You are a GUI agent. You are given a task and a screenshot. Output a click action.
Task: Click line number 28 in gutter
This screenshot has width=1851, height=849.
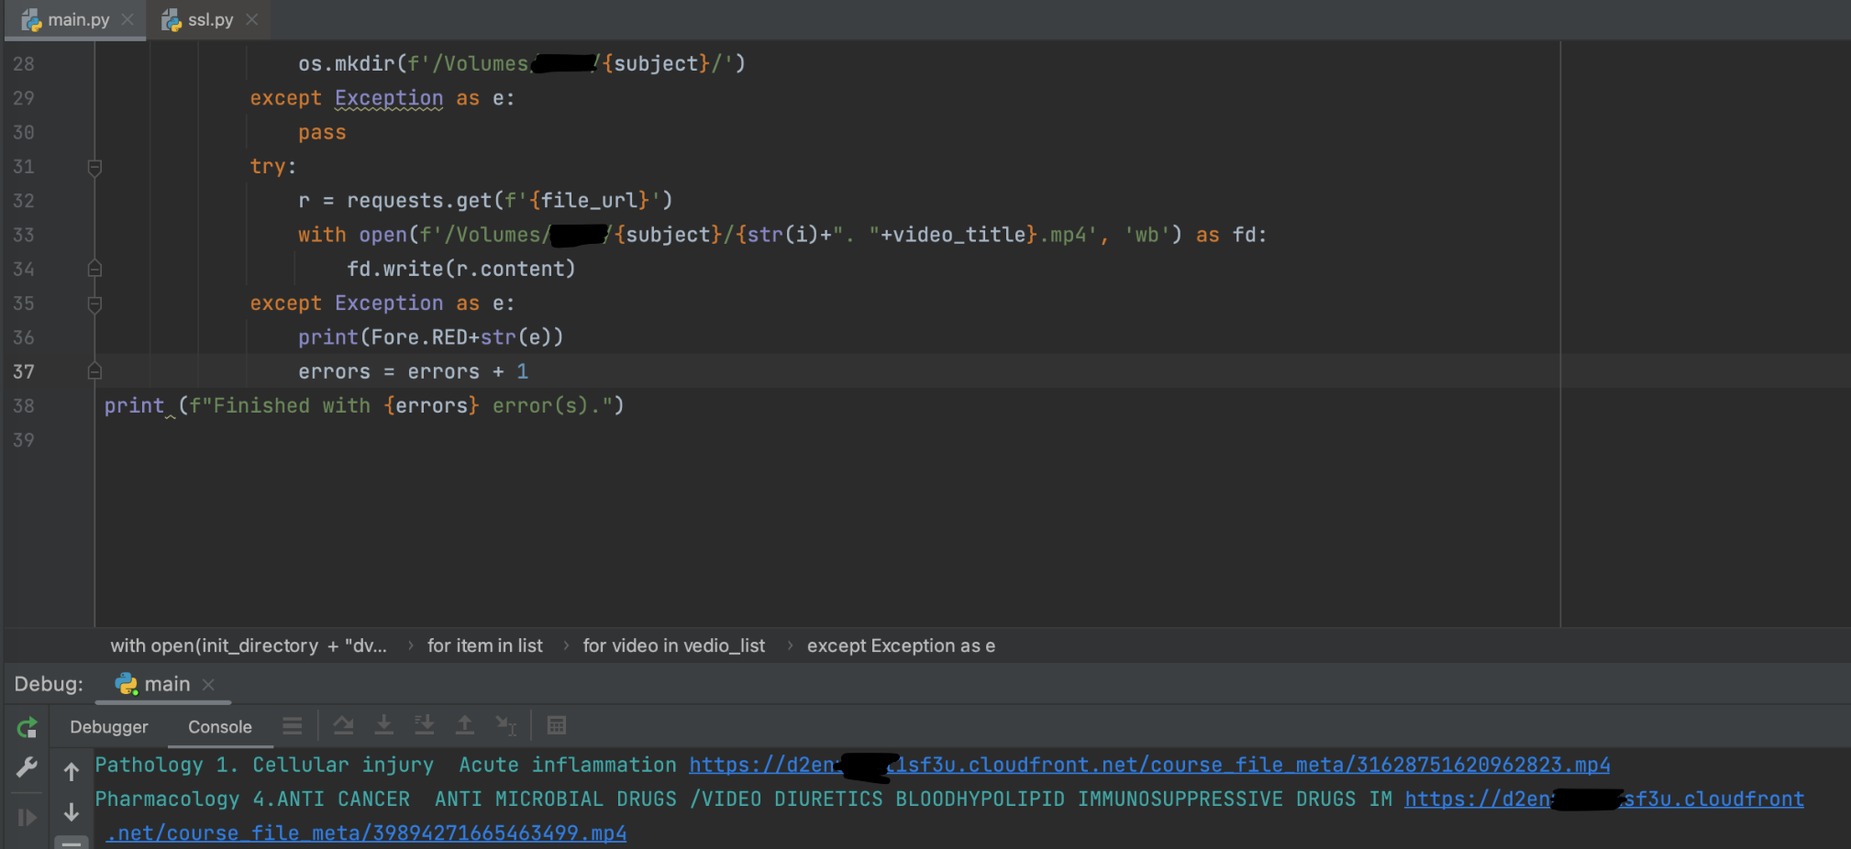tap(24, 64)
